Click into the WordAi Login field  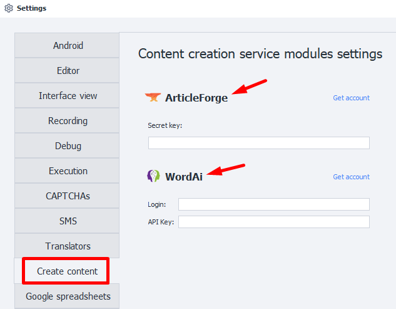[273, 204]
